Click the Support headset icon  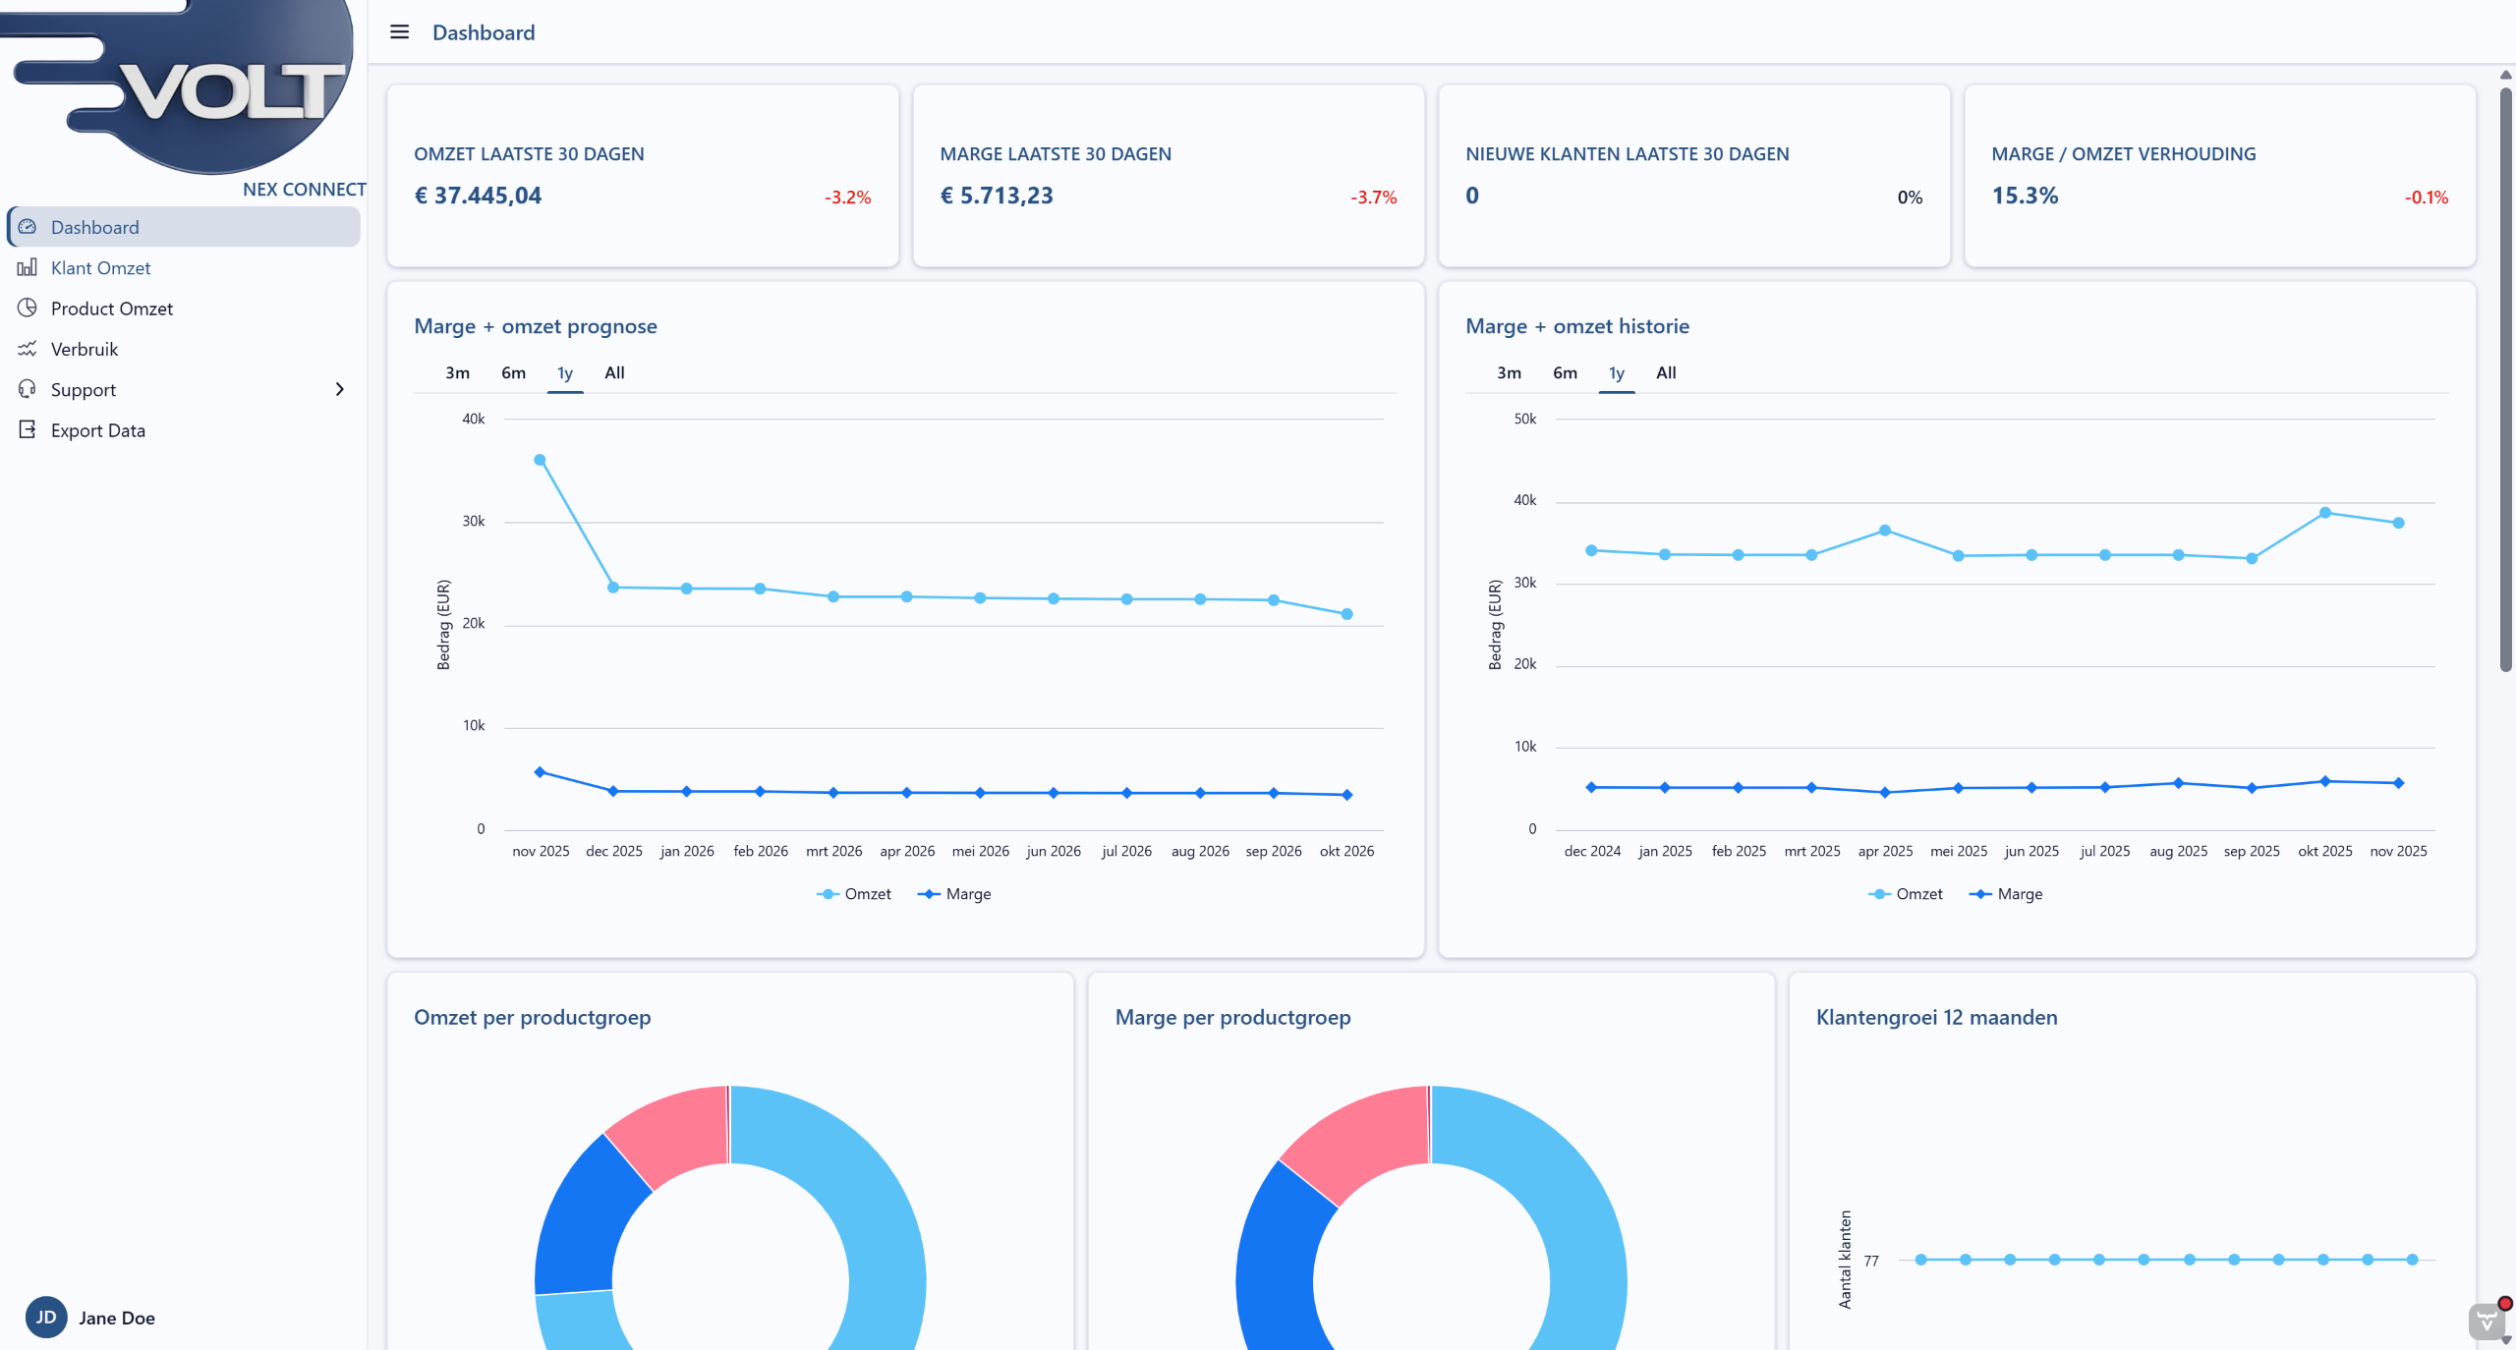pyautogui.click(x=28, y=389)
